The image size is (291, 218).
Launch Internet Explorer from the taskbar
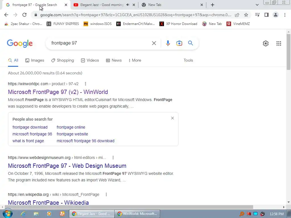click(23, 214)
